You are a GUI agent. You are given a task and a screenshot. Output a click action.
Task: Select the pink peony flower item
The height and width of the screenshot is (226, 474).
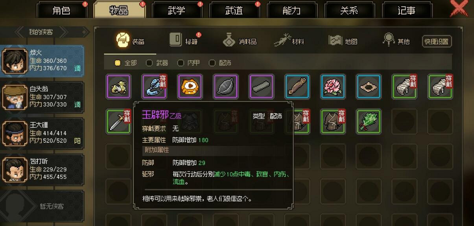pyautogui.click(x=333, y=86)
